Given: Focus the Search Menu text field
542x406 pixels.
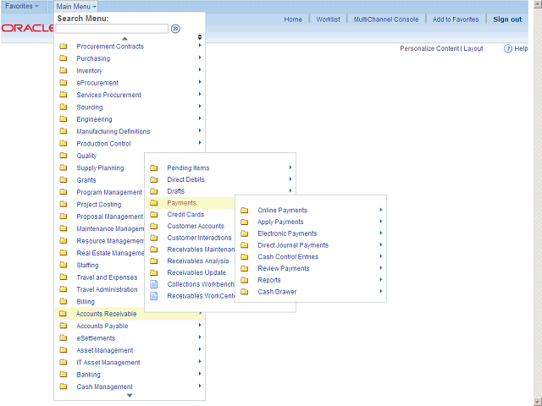Looking at the screenshot, I should (112, 29).
